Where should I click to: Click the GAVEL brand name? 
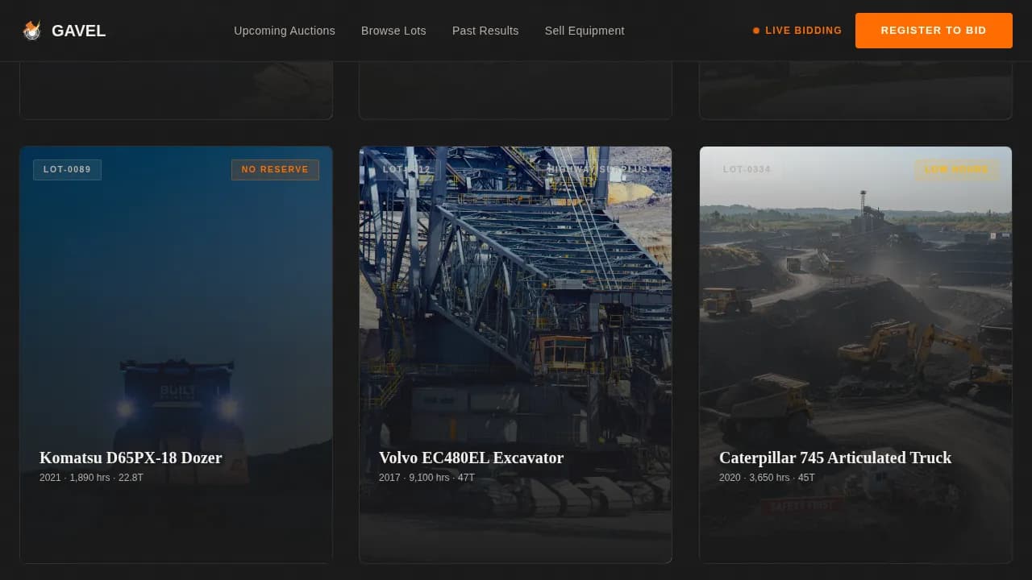point(78,31)
